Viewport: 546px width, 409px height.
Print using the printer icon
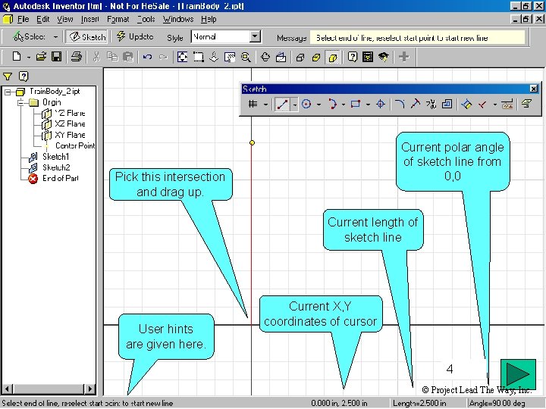tap(77, 56)
